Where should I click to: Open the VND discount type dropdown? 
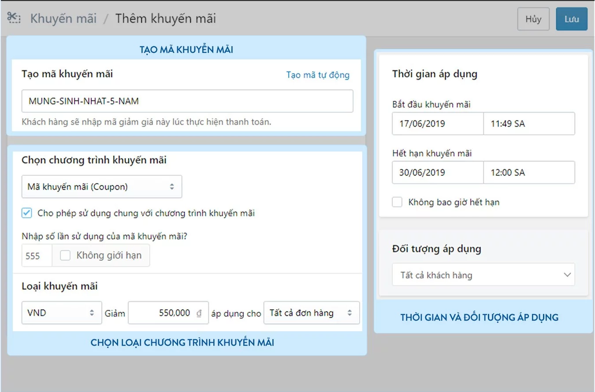point(61,313)
